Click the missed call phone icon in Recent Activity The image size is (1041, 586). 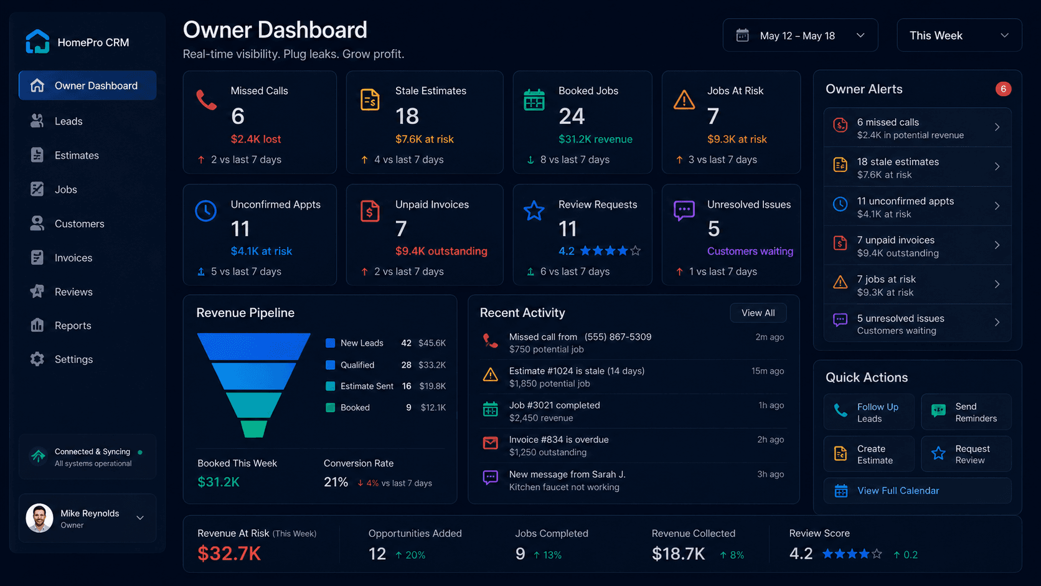(491, 341)
